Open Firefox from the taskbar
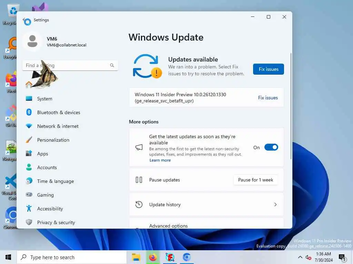The image size is (353, 264). [153, 257]
